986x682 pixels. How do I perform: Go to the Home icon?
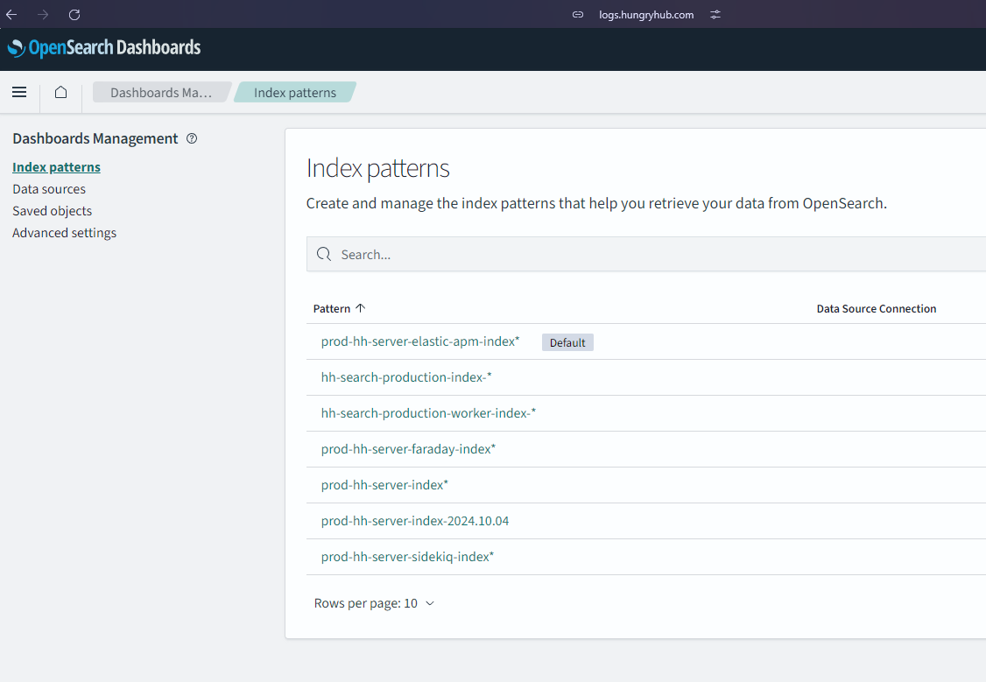[x=60, y=92]
